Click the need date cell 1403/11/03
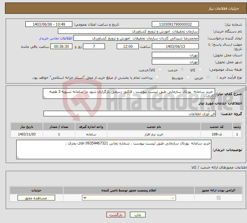This screenshot has height=223, width=247. pos(27,134)
